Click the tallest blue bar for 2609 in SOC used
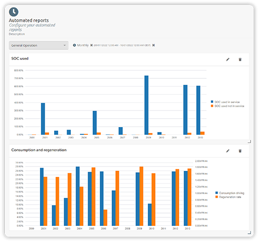This screenshot has height=242, width=259. (x=146, y=105)
